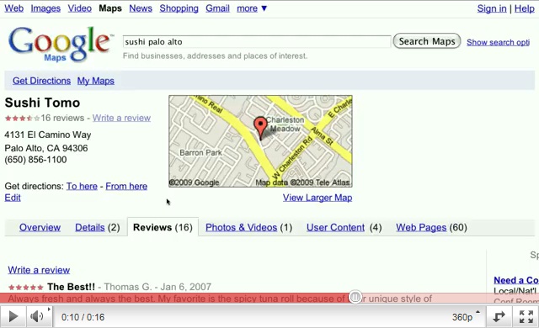This screenshot has height=328, width=539.
Task: Get directions 'To here'
Action: click(x=82, y=186)
